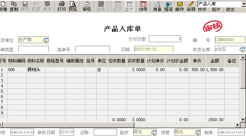Click the 物料名称 column header
This screenshot has width=246, height=137.
tap(36, 61)
